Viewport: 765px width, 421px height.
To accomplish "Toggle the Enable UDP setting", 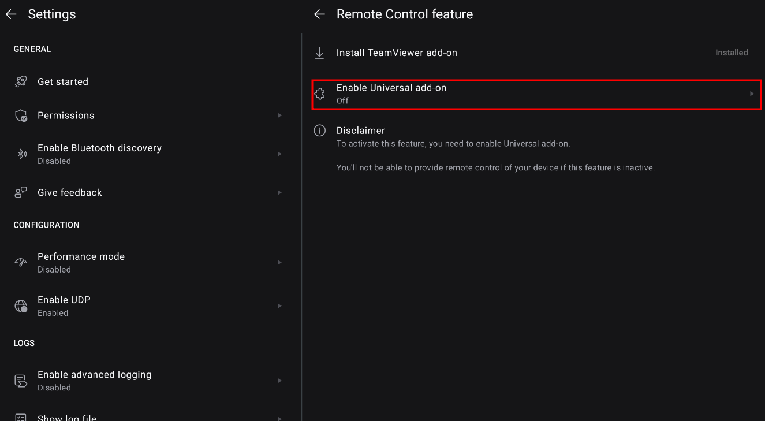I will pos(64,305).
